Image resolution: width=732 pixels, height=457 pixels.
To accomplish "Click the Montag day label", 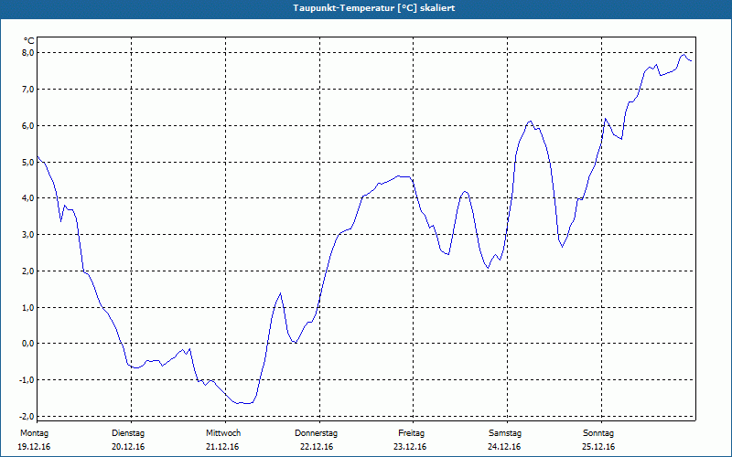I will (x=34, y=433).
